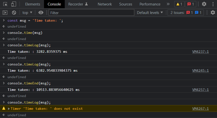The width and height of the screenshot is (217, 118).
Task: Open DevTools settings gear
Action: (x=204, y=4)
